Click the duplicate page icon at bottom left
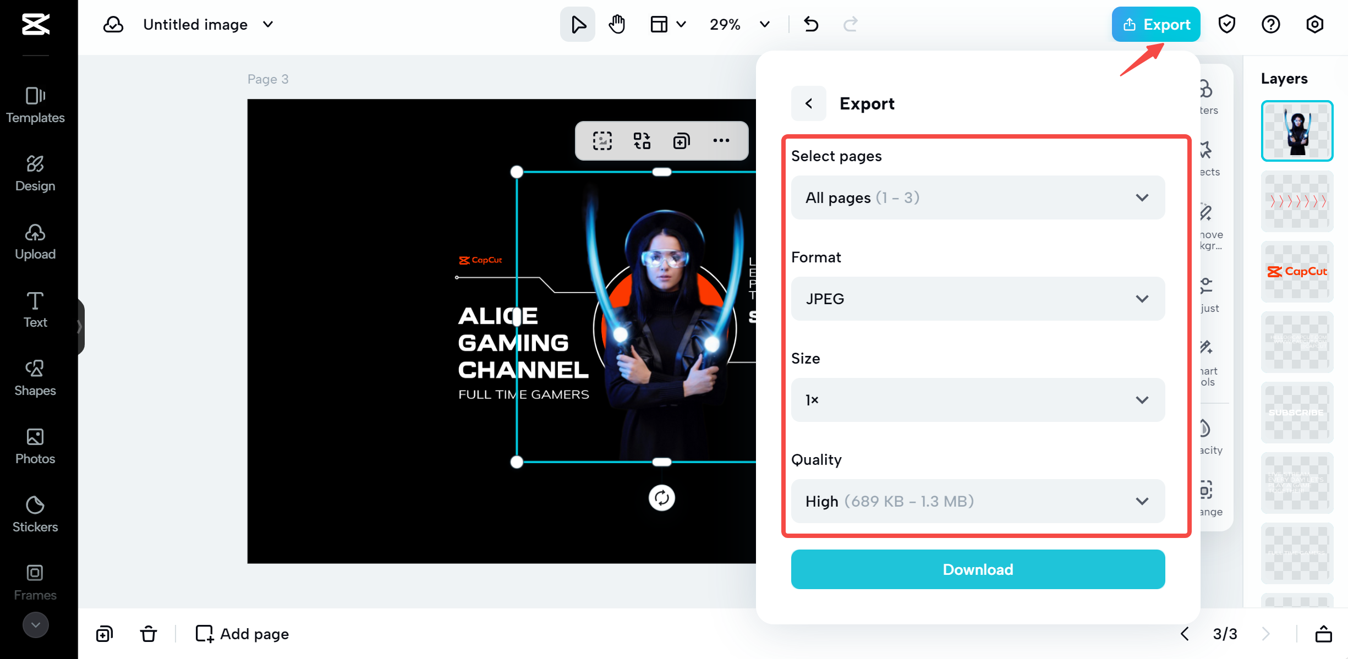1348x659 pixels. point(105,634)
